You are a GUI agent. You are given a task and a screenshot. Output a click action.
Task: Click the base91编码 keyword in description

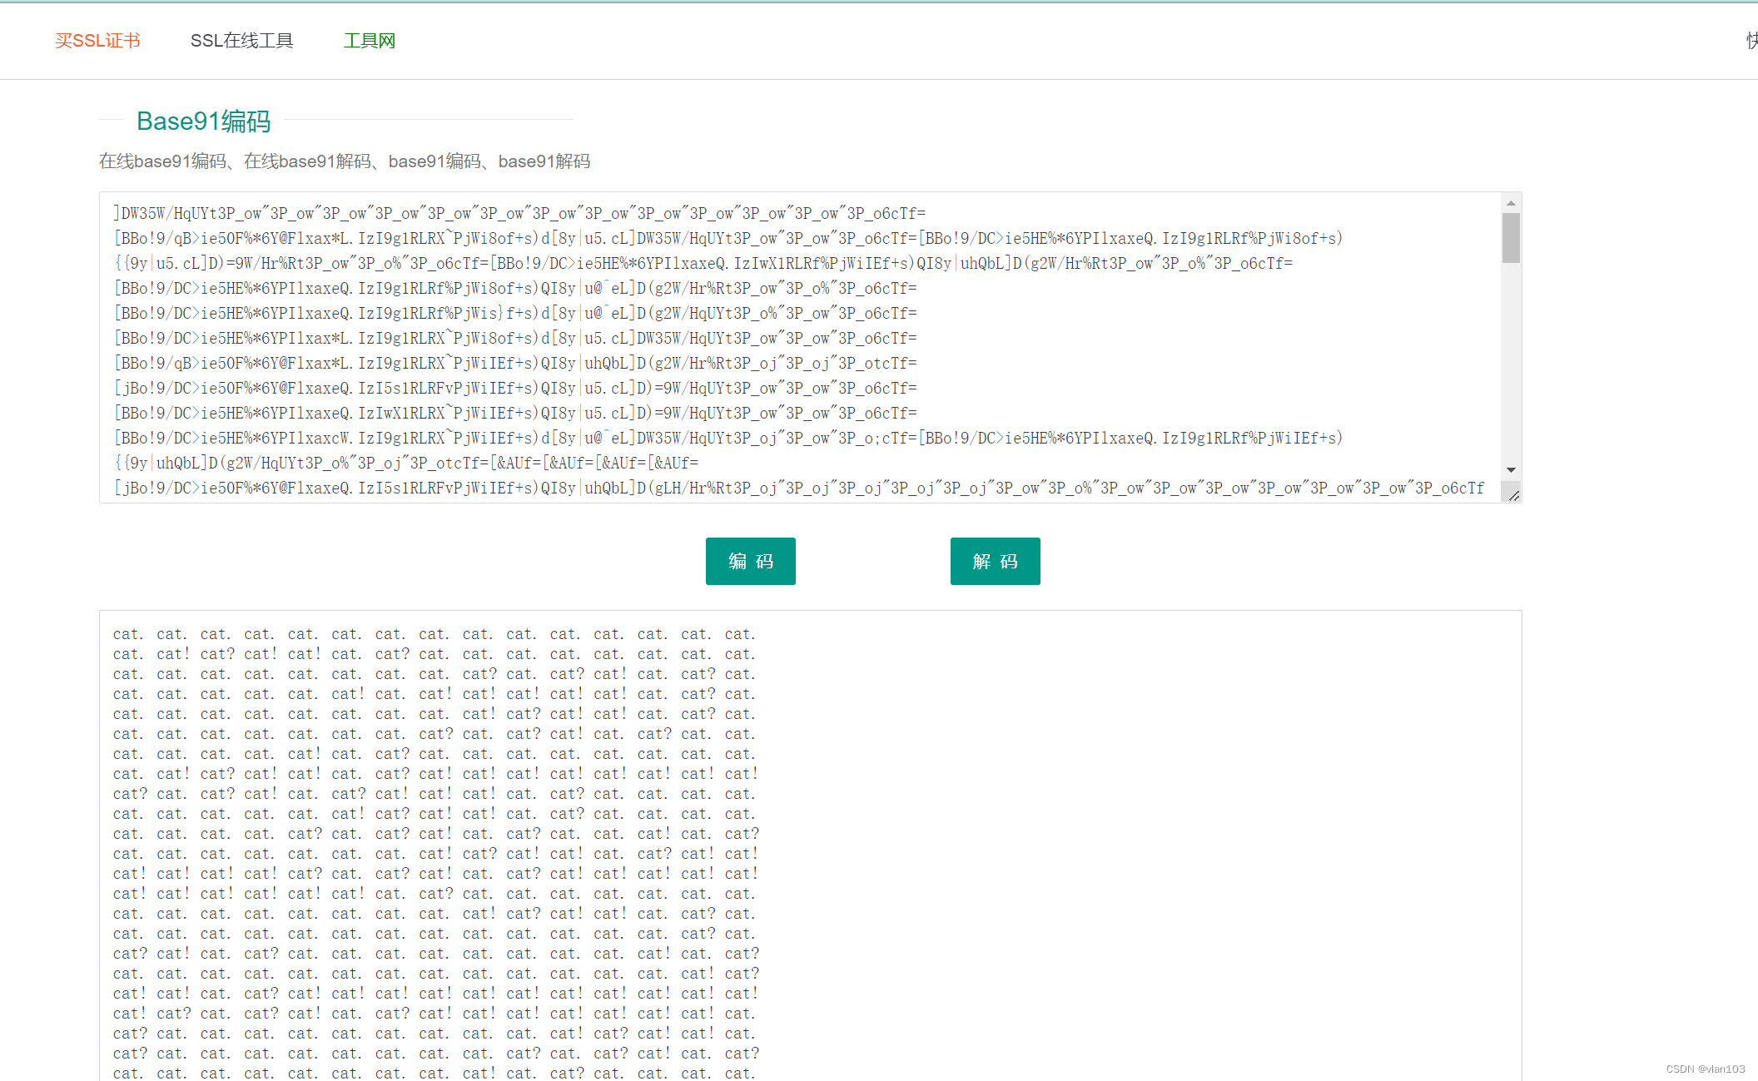pyautogui.click(x=436, y=161)
